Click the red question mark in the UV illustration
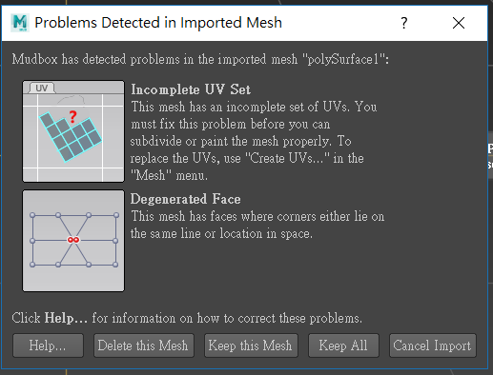 72,116
